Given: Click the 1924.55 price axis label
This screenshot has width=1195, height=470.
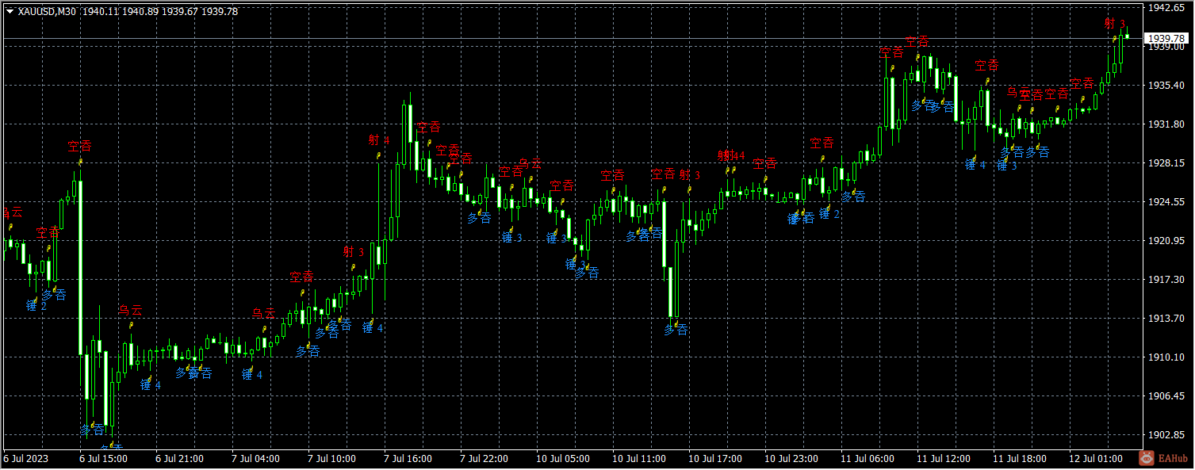Looking at the screenshot, I should (1166, 202).
